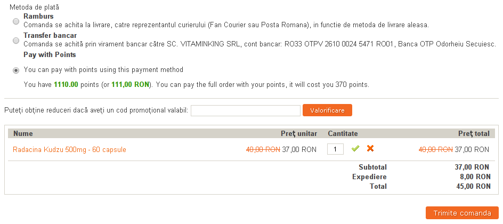Remove product with the orange X icon
Screen dimensions: 503x224
click(x=370, y=149)
